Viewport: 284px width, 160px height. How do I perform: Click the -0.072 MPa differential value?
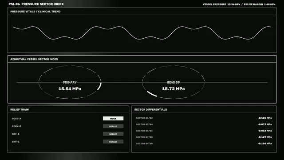tap(265, 124)
